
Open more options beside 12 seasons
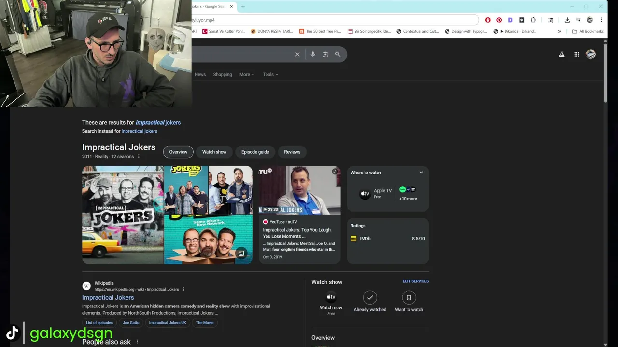point(139,156)
